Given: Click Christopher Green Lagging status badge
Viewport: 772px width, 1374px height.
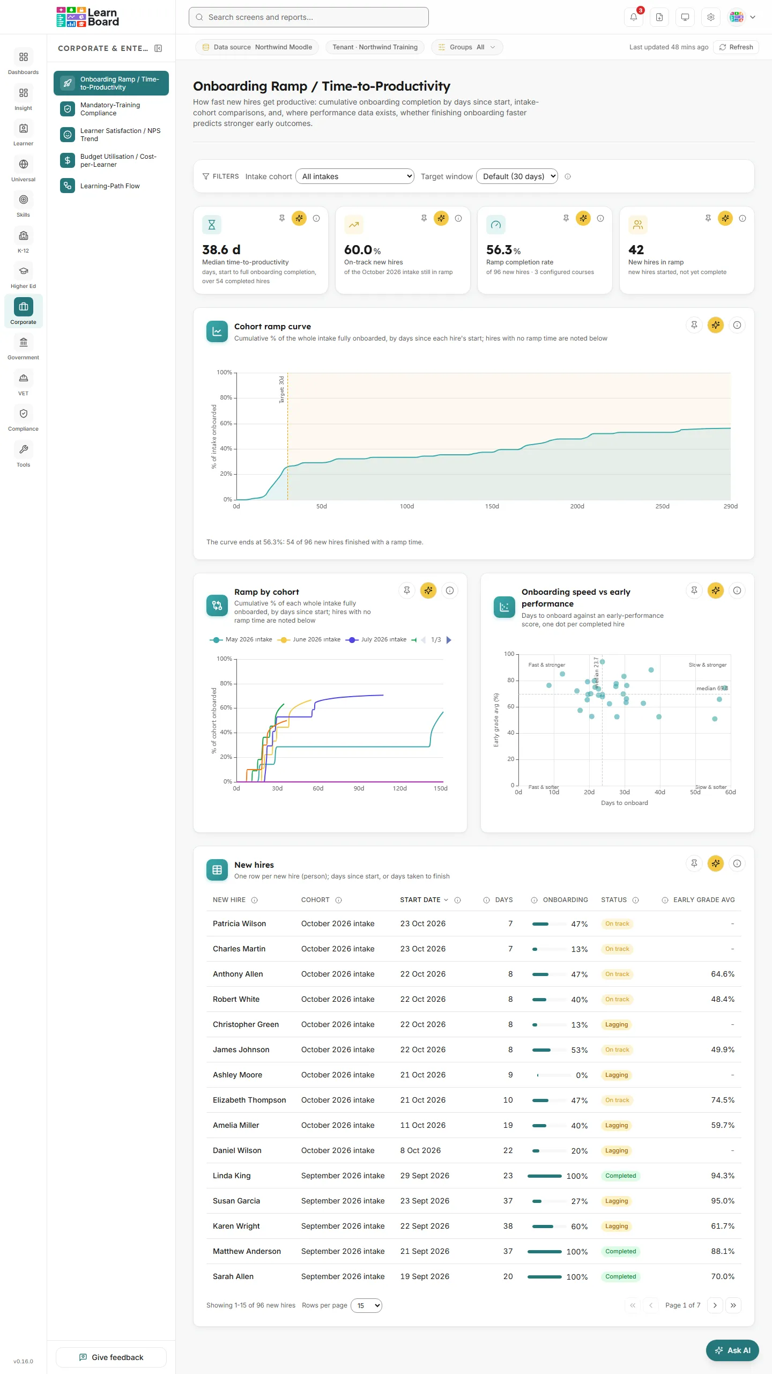Looking at the screenshot, I should pos(617,1025).
